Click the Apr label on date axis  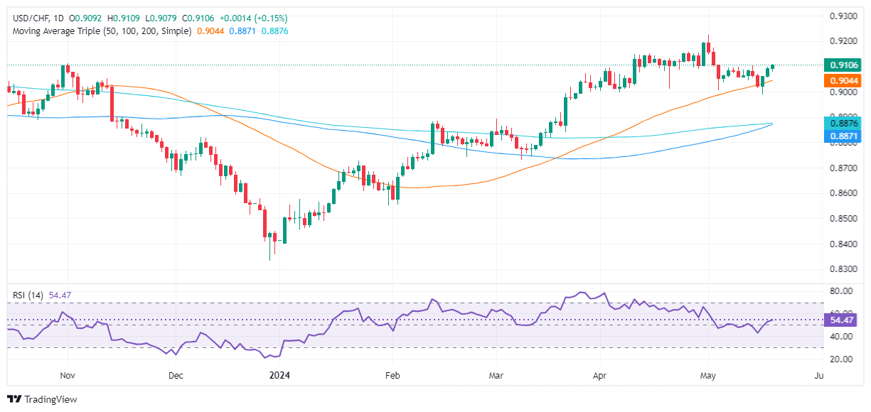pos(602,374)
